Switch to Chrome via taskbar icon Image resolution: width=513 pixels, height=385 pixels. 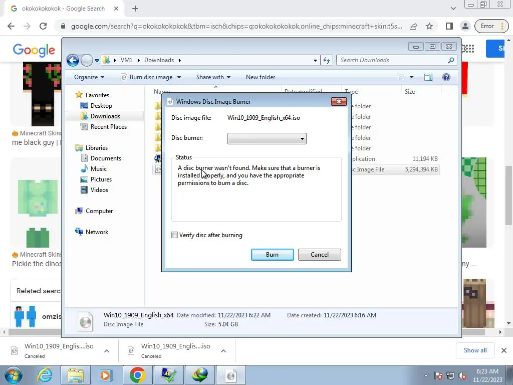pos(137,375)
